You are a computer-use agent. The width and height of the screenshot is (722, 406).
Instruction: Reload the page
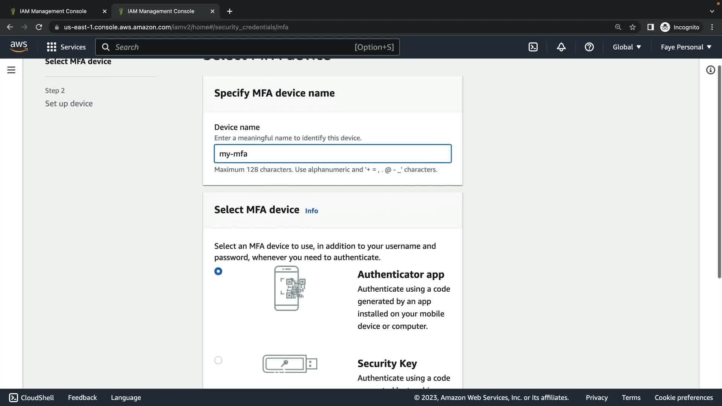39,27
